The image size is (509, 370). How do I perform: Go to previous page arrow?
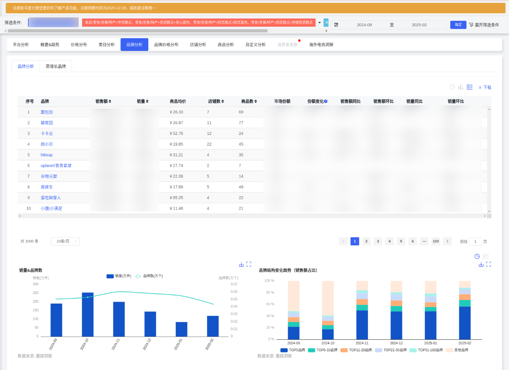click(x=343, y=241)
